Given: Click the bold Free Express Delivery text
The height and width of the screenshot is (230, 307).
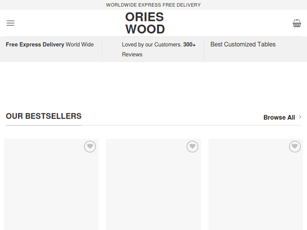Looking at the screenshot, I should 35,45.
